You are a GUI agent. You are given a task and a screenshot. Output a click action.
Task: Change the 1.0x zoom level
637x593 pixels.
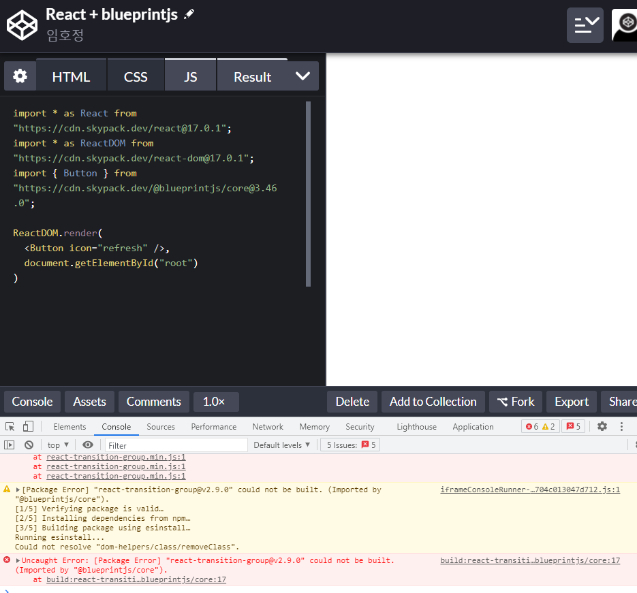[x=216, y=402]
